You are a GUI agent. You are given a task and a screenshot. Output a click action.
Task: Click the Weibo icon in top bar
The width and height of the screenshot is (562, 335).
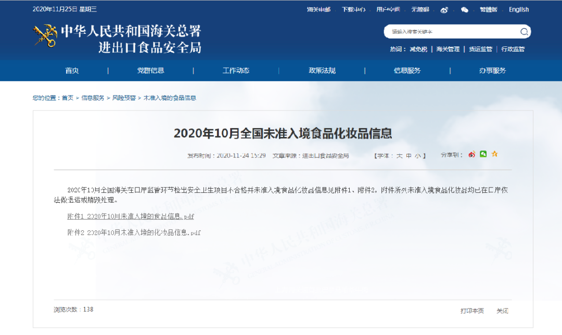coord(444,10)
